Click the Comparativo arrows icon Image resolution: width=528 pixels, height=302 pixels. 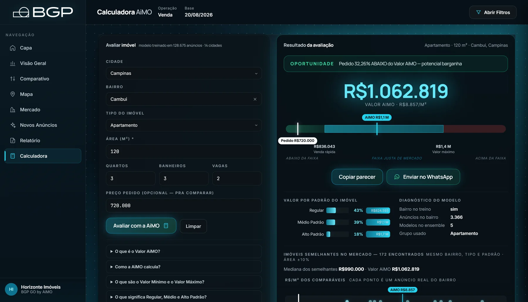coord(13,79)
